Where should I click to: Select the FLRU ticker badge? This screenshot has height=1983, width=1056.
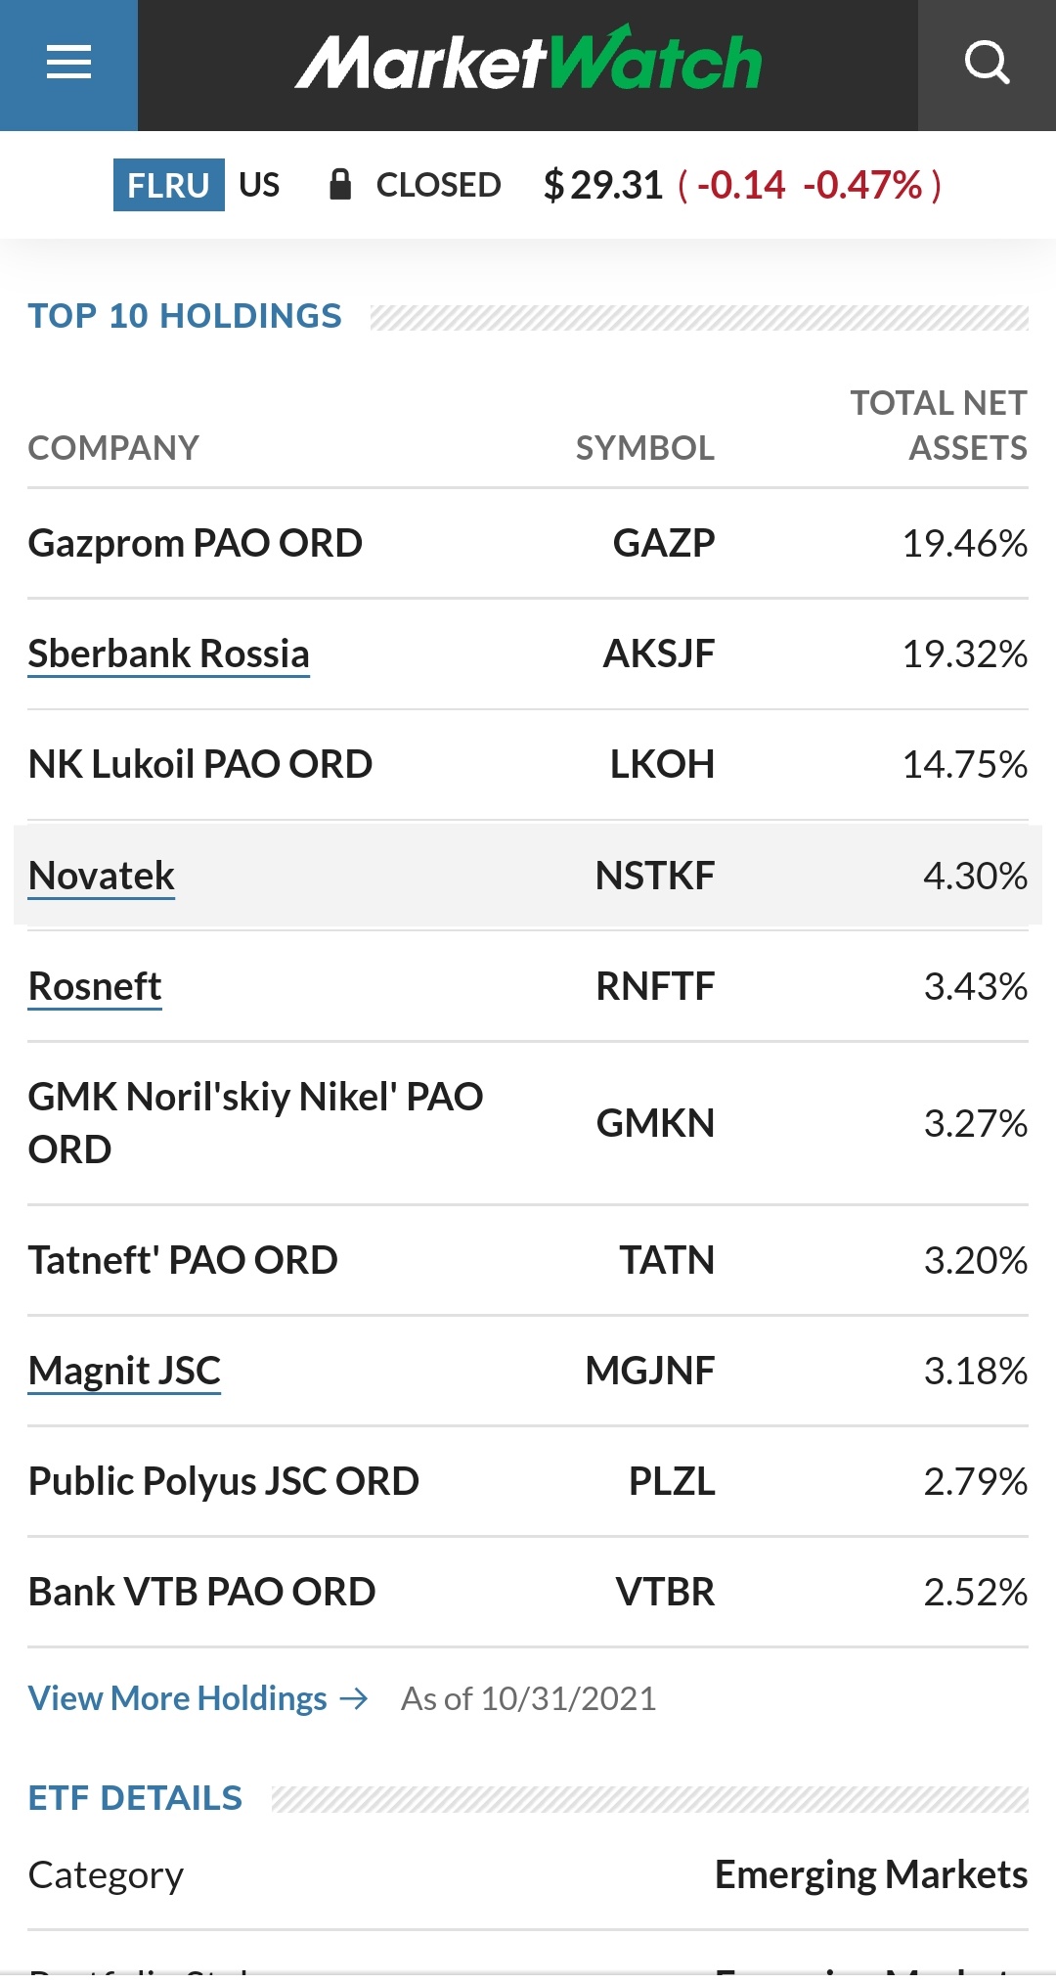168,185
